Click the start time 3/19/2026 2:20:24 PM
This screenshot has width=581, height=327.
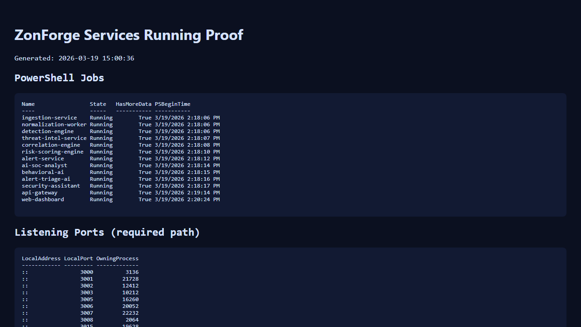[187, 199]
